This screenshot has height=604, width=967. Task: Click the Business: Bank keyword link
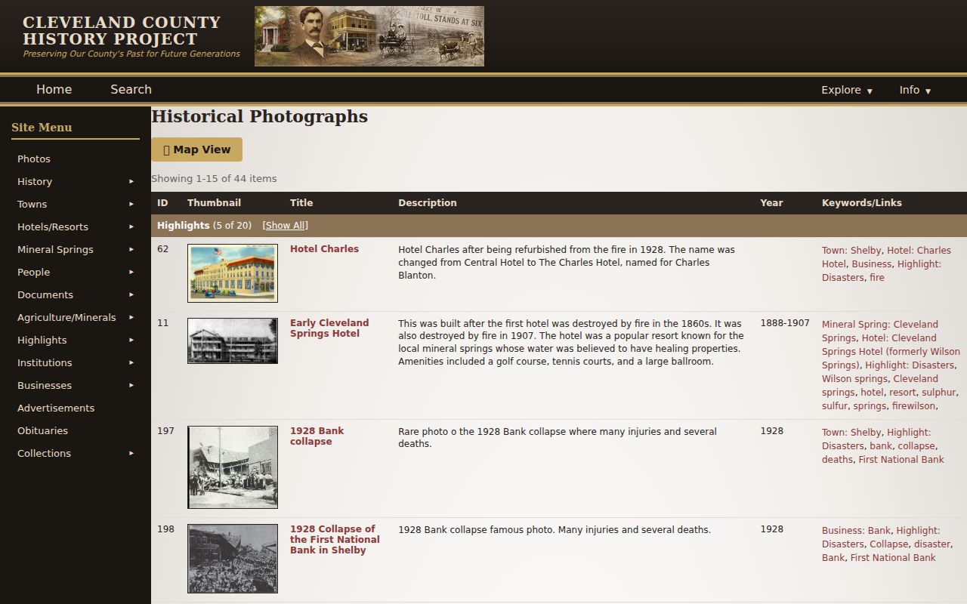pyautogui.click(x=856, y=531)
